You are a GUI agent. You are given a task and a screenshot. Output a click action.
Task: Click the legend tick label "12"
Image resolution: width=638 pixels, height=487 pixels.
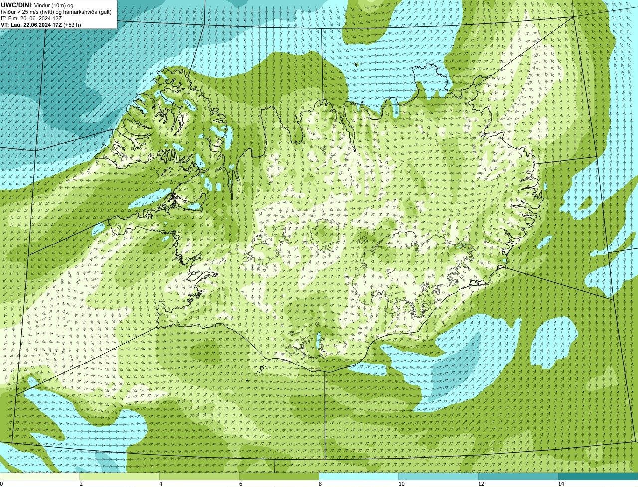481,484
